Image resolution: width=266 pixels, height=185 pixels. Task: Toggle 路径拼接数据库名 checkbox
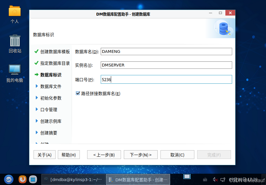tap(78, 93)
